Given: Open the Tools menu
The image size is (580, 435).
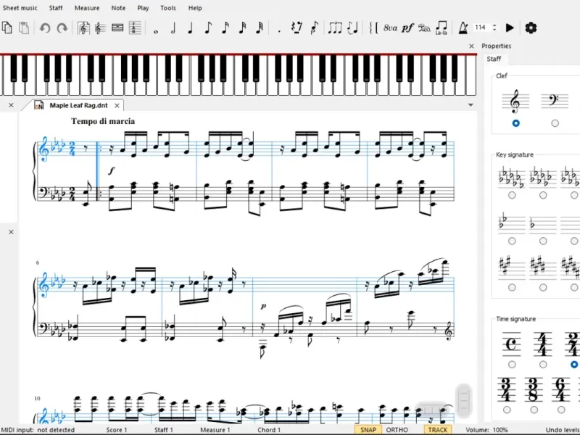Looking at the screenshot, I should coord(168,8).
